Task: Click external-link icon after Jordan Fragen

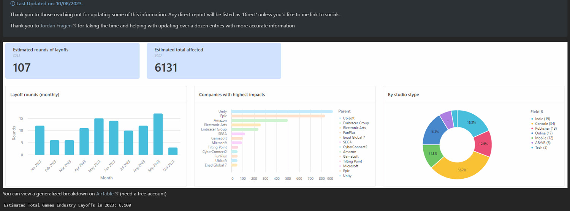Action: [74, 26]
